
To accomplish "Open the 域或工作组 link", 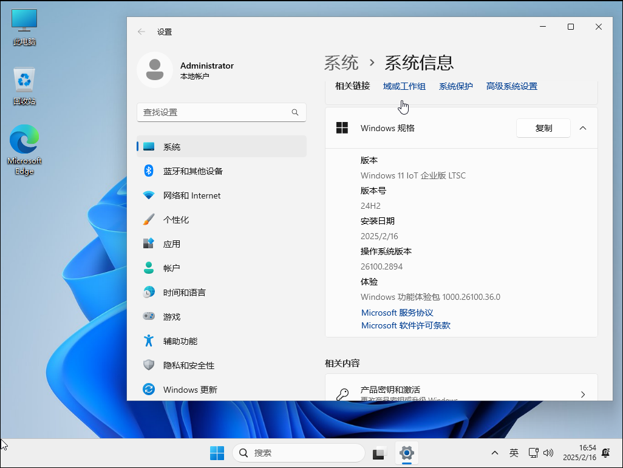I will [404, 86].
